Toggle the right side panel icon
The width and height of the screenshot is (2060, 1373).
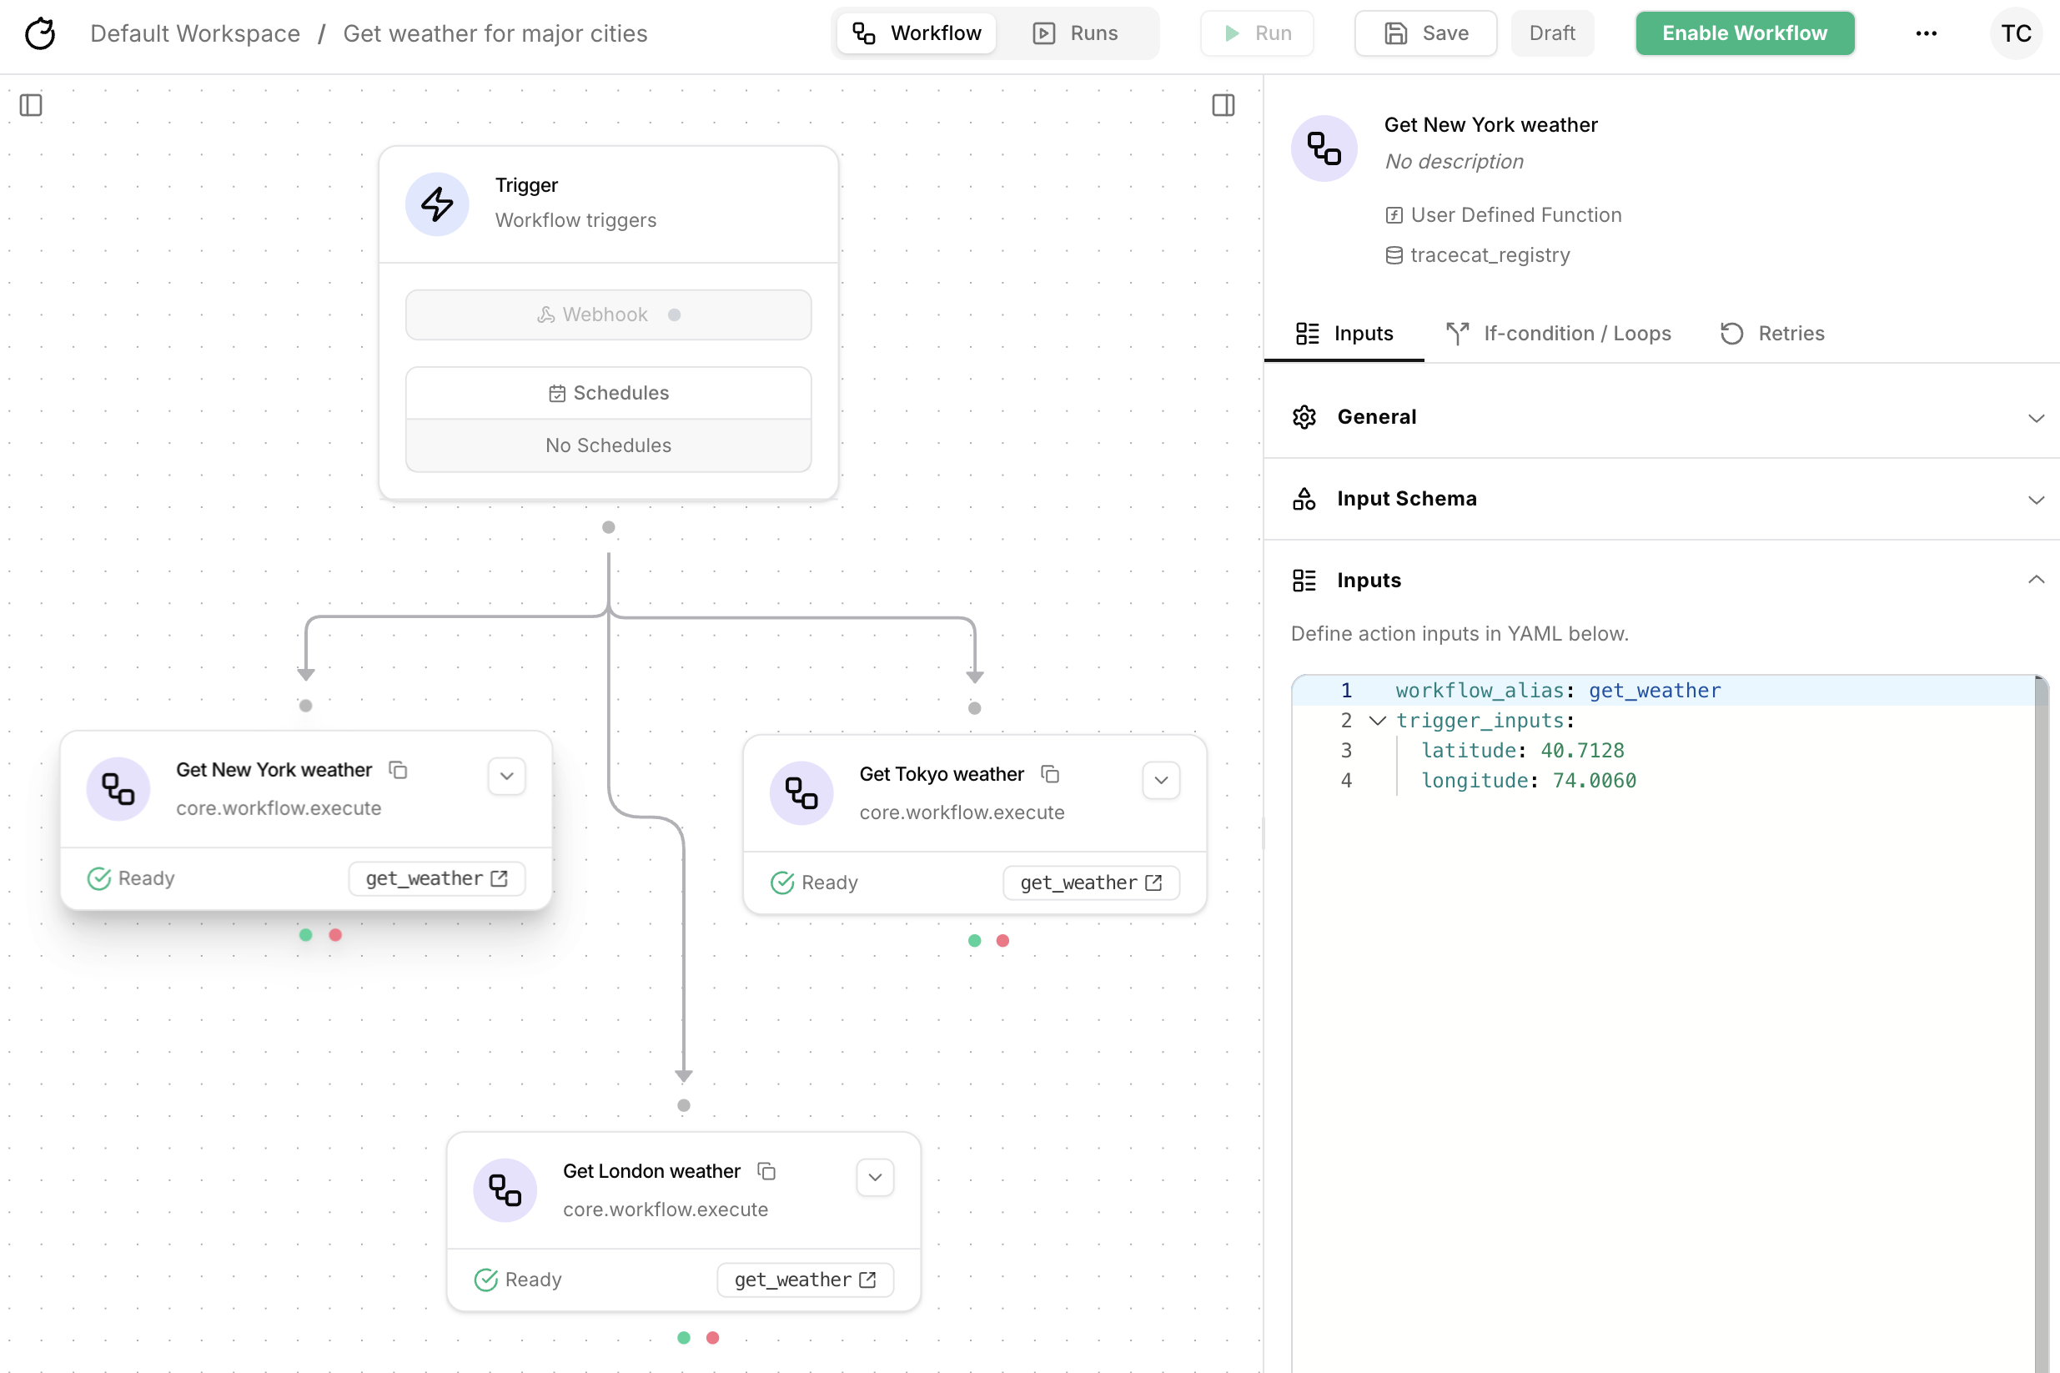[1223, 105]
